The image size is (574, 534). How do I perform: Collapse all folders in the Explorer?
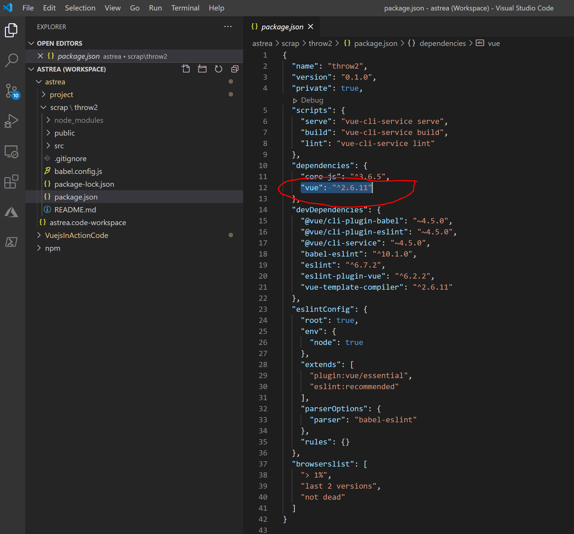[x=235, y=69]
